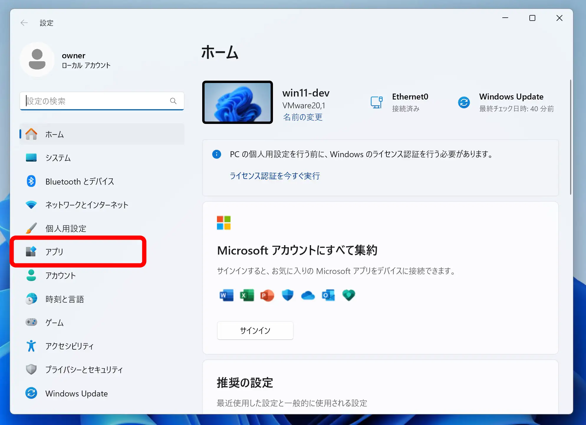Click the network Wi-Fi icon
Image resolution: width=586 pixels, height=425 pixels.
pyautogui.click(x=31, y=205)
